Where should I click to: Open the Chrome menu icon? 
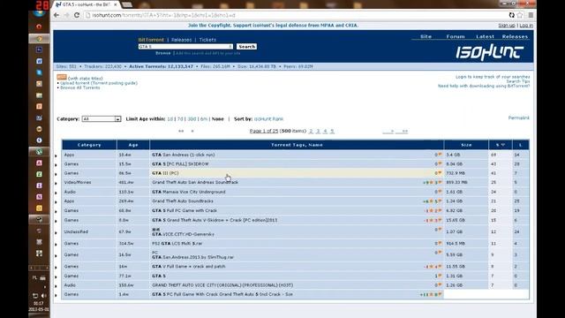[531, 15]
